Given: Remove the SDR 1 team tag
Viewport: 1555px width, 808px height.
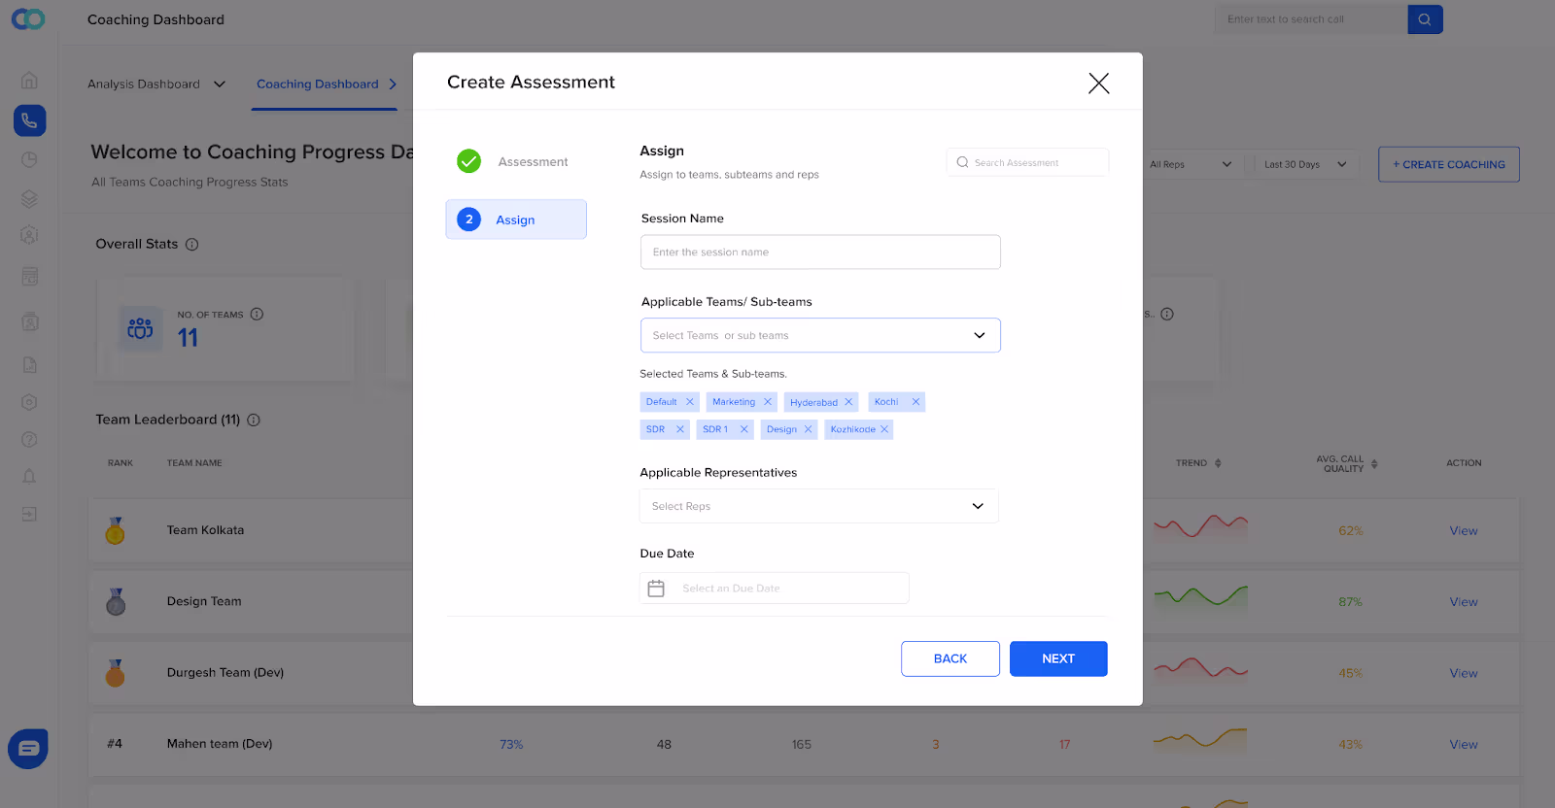Looking at the screenshot, I should point(744,429).
